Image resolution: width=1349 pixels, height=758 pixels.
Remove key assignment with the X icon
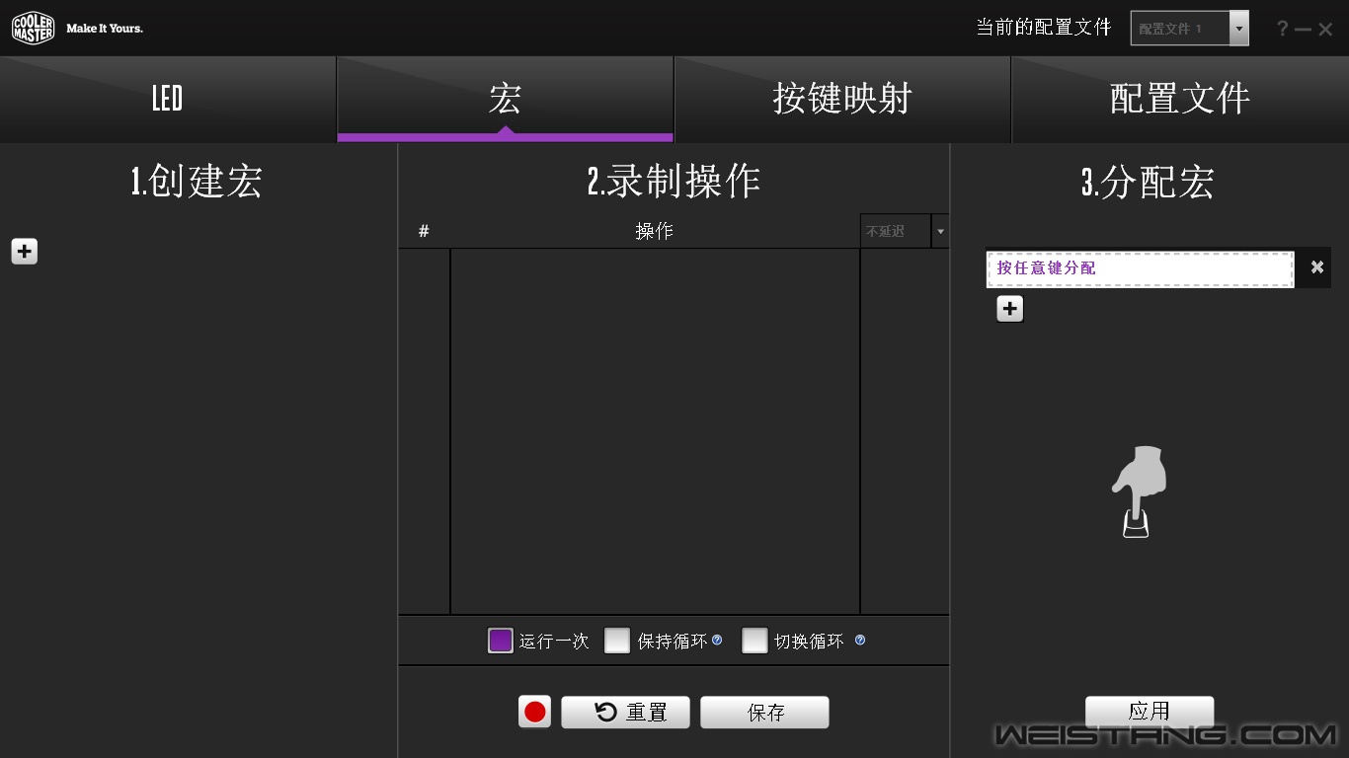pos(1316,267)
